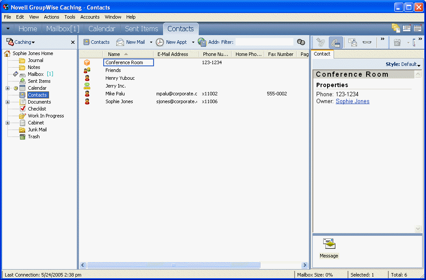
Task: Open the Actions menu
Action: click(52, 17)
